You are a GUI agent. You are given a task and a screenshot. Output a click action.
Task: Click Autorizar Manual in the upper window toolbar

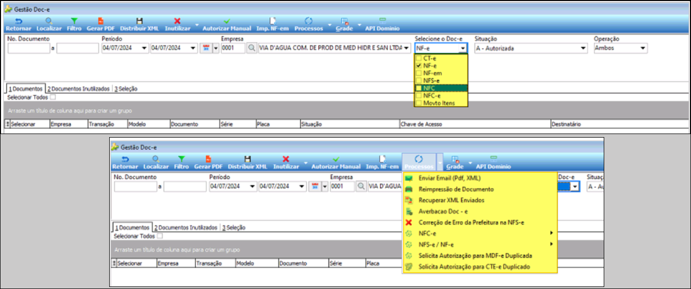click(x=227, y=25)
